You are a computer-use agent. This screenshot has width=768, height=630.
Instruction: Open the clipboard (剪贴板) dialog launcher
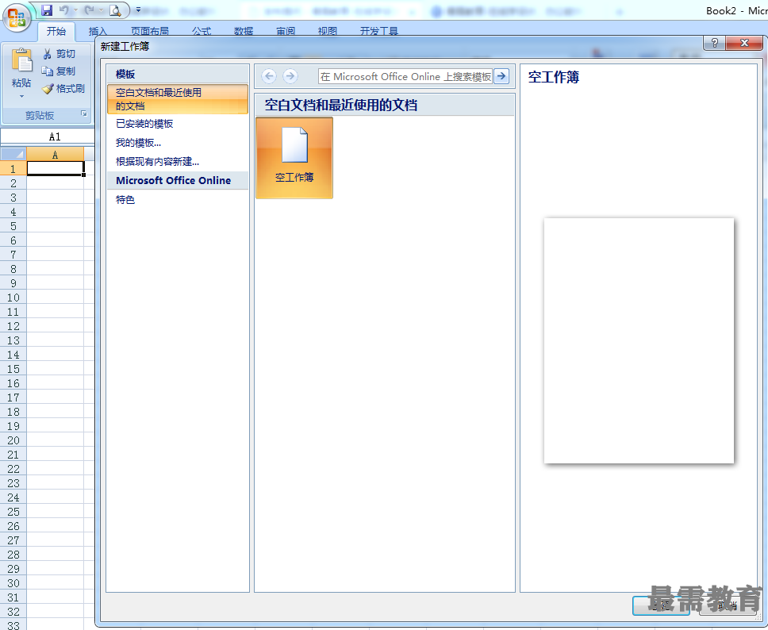[84, 113]
